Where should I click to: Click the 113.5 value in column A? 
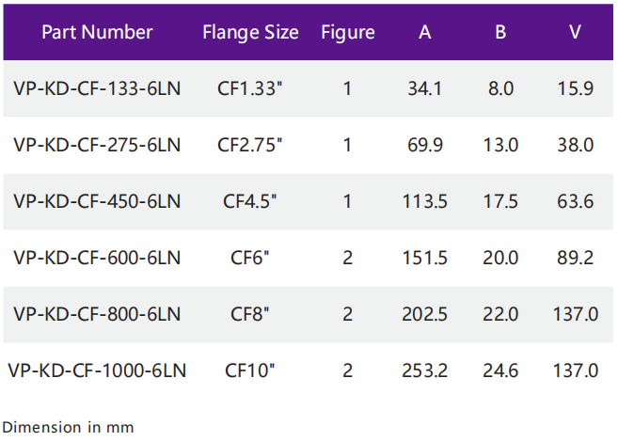click(x=425, y=201)
